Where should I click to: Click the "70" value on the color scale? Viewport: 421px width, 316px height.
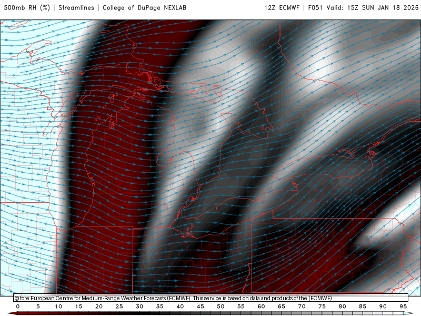(x=302, y=307)
